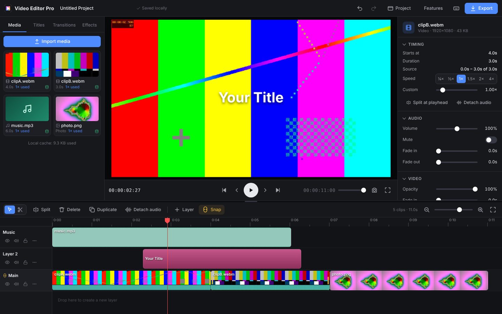
Task: Select the pointer selection tool
Action: click(x=10, y=210)
